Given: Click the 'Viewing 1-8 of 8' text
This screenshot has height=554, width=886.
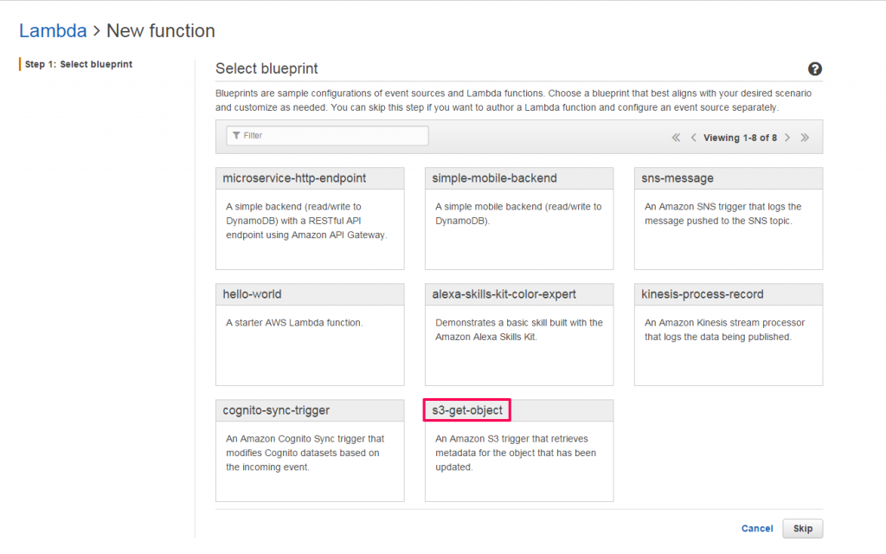Looking at the screenshot, I should [x=740, y=138].
